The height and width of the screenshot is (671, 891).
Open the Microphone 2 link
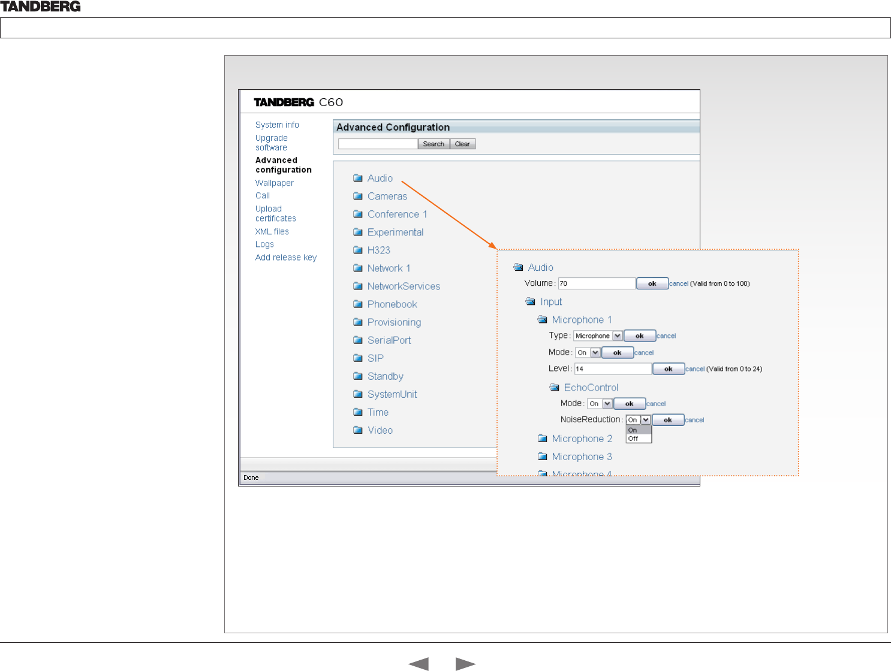[582, 439]
